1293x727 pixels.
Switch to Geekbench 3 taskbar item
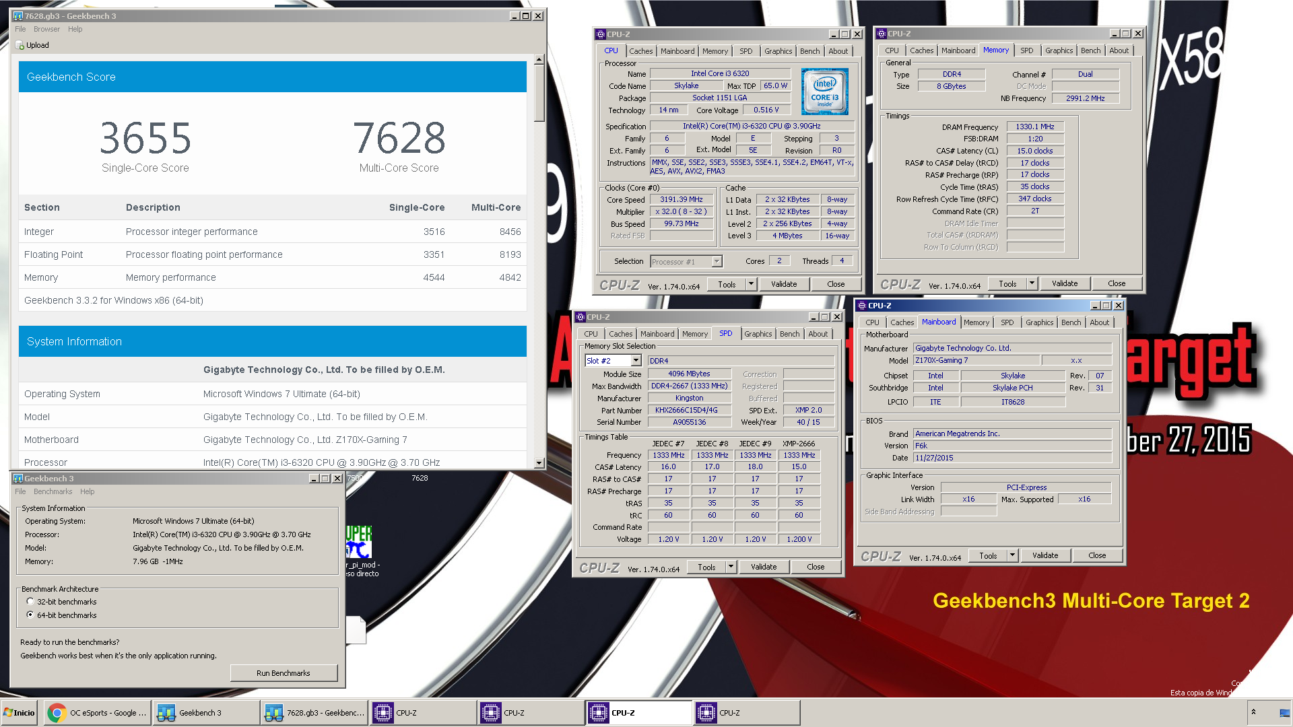205,713
